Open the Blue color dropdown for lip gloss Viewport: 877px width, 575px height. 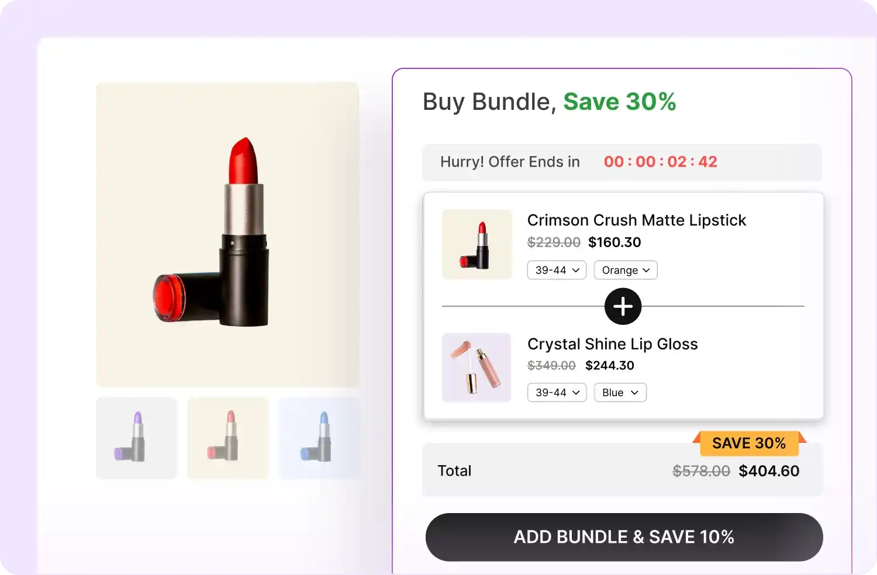tap(620, 392)
